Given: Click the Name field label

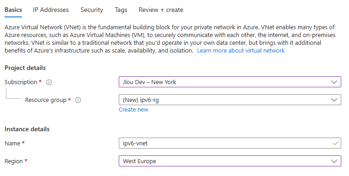Looking at the screenshot, I should (12, 143).
